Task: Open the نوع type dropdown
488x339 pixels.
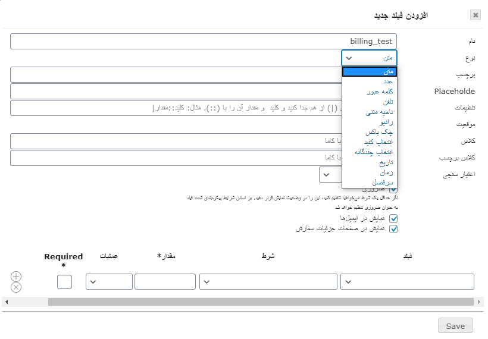Action: tap(369, 58)
